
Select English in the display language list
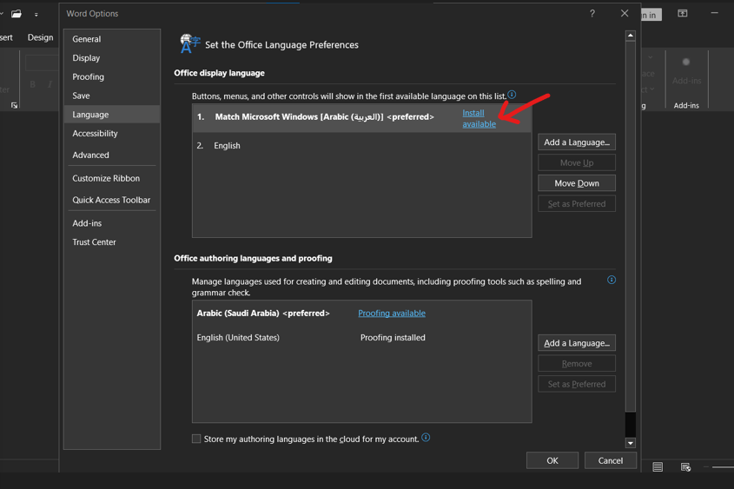pos(228,146)
